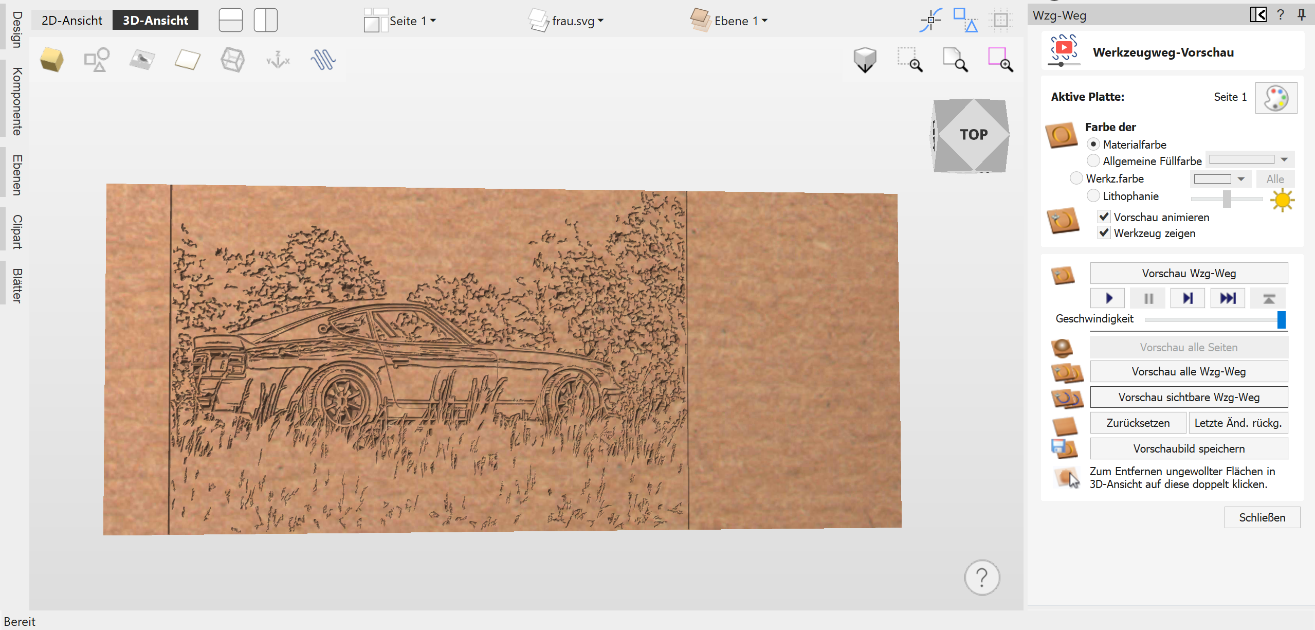Click the snap to guides icon
Screen dimensions: 1315x630
(931, 20)
